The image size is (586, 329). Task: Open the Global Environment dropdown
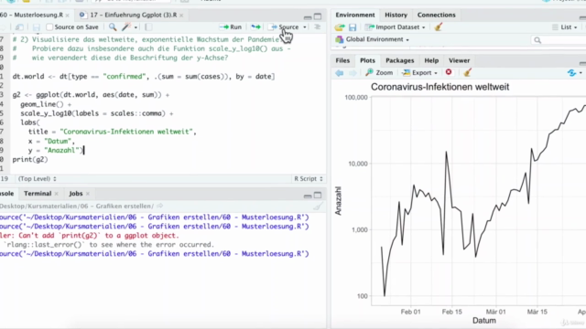[373, 39]
